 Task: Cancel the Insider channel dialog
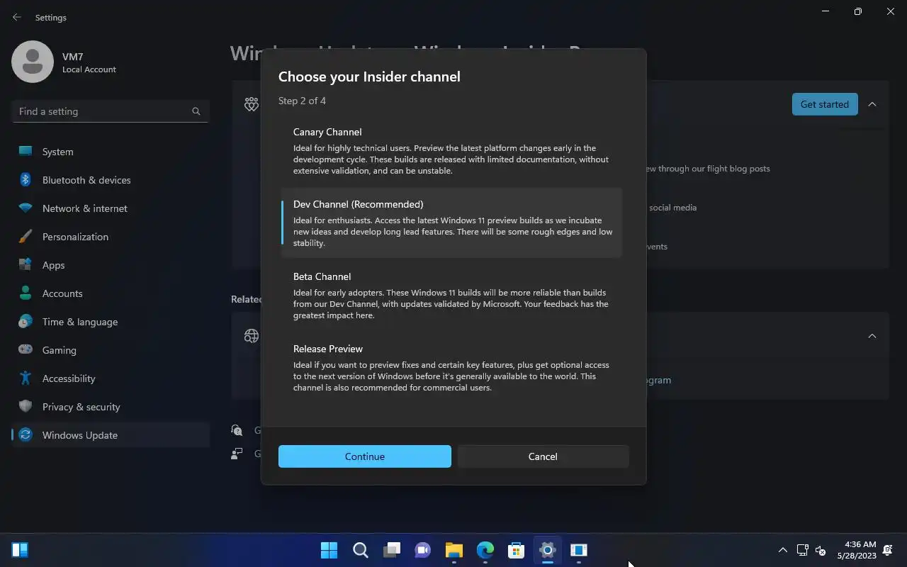tap(543, 456)
